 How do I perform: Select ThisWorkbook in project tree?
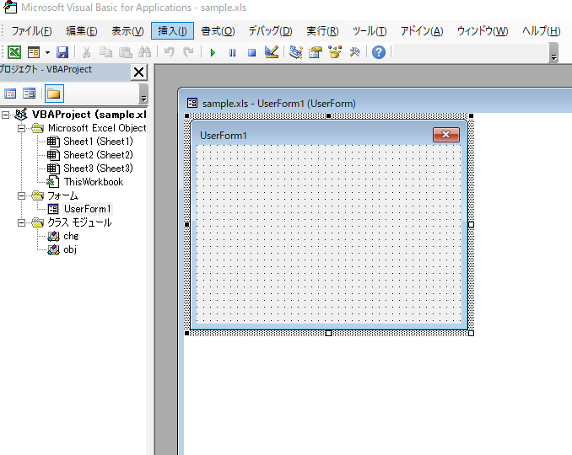[94, 182]
